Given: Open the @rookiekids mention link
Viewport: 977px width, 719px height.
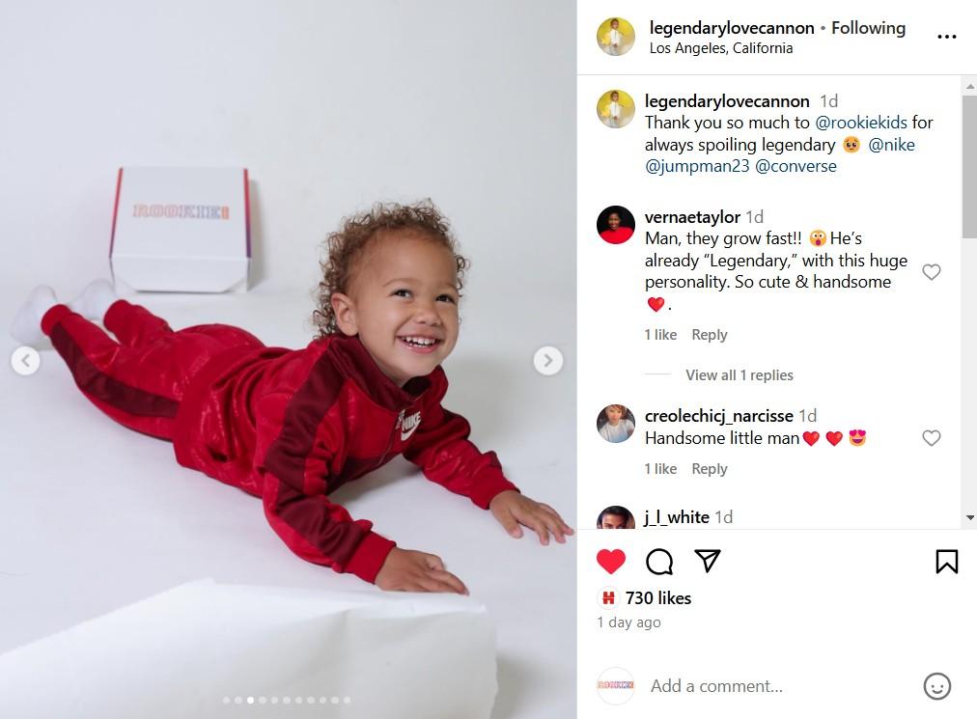Looking at the screenshot, I should (860, 123).
